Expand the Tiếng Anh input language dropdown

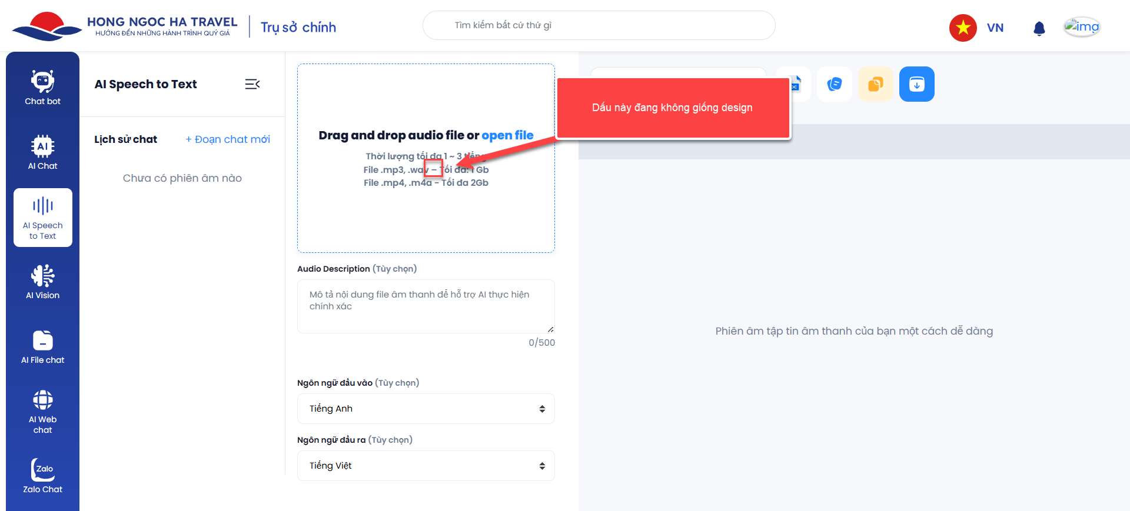[x=426, y=409]
